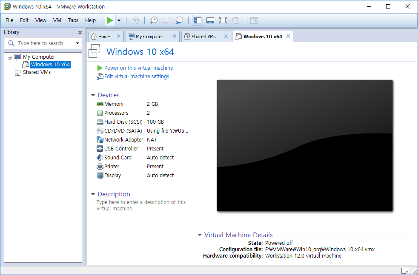Viewport: 418px width, 275px height.
Task: Enter full screen mode from toolbar
Action: click(223, 20)
